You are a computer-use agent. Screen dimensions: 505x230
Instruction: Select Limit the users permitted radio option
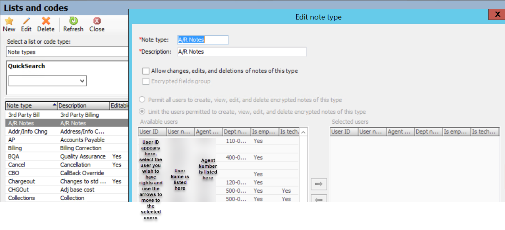(142, 112)
